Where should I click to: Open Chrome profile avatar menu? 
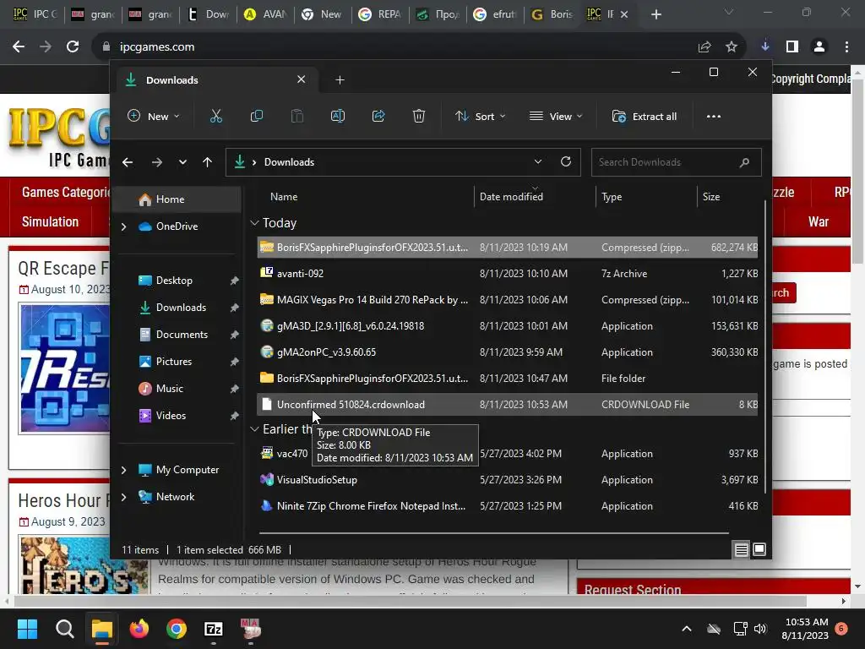pos(819,46)
